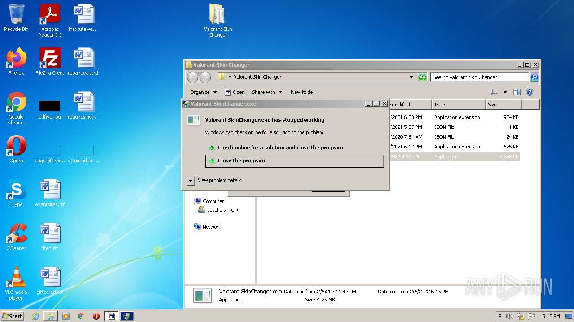The image size is (574, 322).
Task: Sort files by Type column
Action: (x=459, y=105)
